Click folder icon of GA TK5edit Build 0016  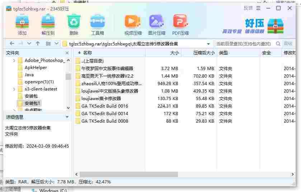point(78,106)
